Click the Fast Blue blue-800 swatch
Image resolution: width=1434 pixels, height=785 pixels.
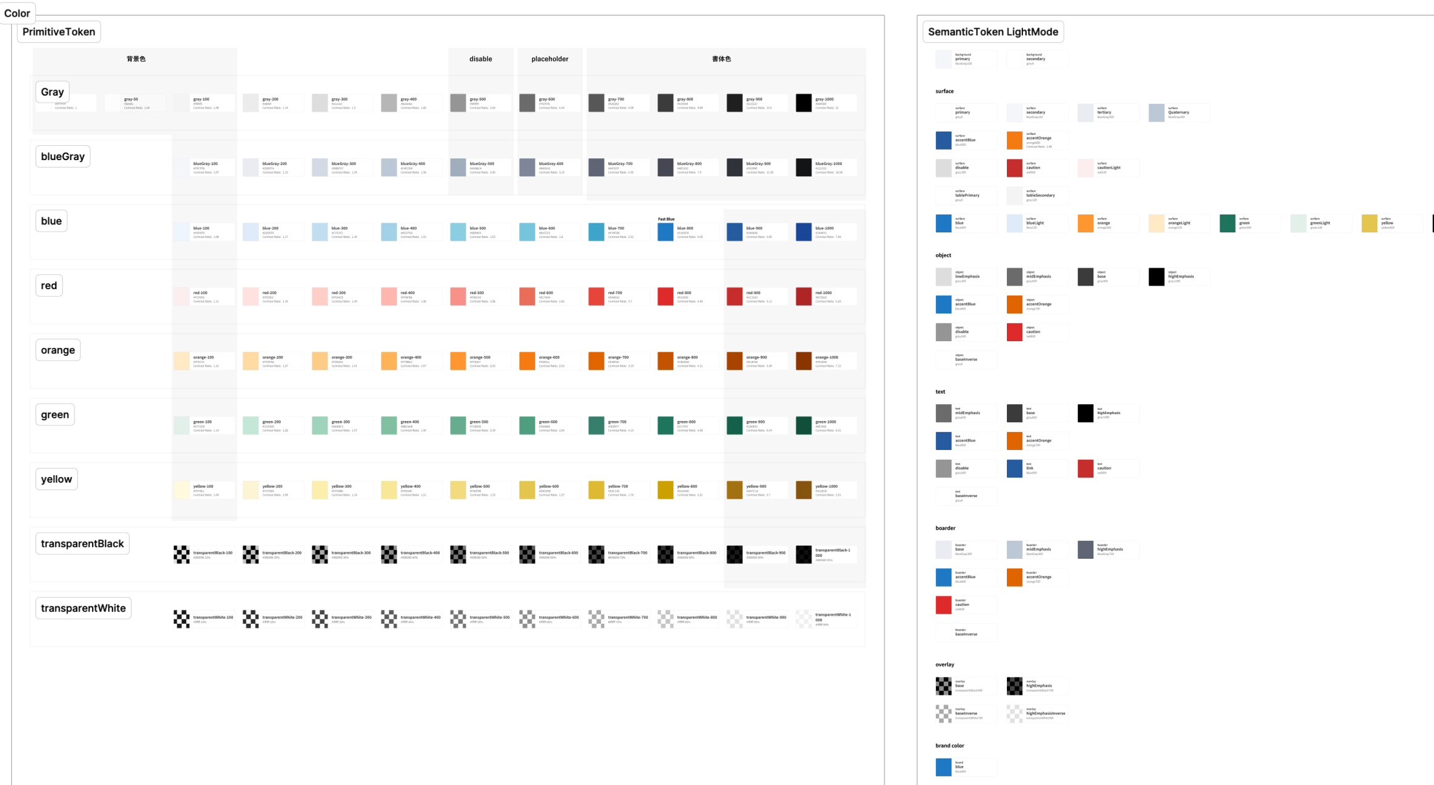pyautogui.click(x=665, y=232)
